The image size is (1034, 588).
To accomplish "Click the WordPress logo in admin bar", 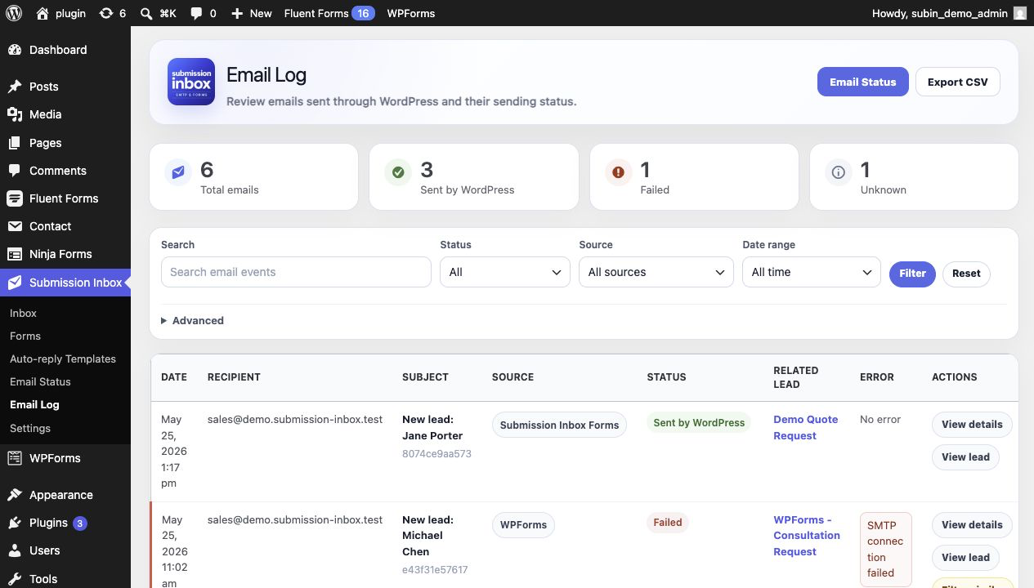I will [x=15, y=13].
